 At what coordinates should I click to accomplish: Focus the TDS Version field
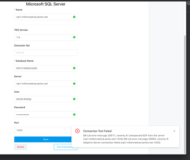46,37
